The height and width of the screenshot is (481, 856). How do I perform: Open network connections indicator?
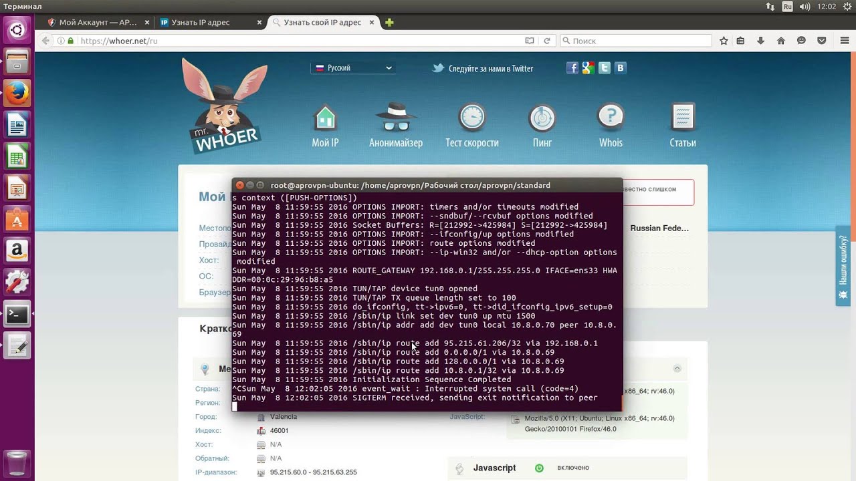pyautogui.click(x=770, y=6)
